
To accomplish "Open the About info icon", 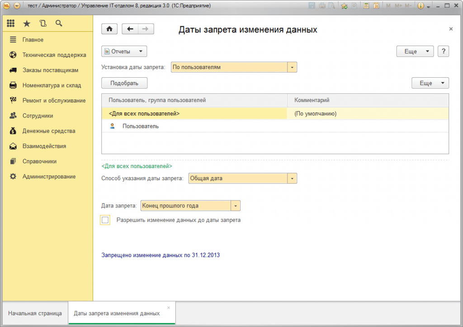I will (x=420, y=5).
